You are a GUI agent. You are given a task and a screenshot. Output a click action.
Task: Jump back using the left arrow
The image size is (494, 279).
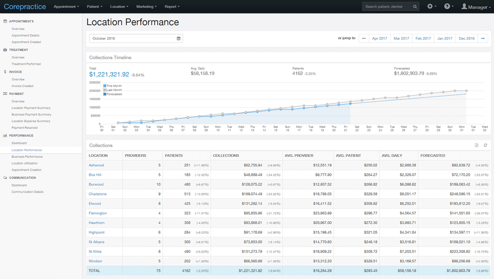(x=364, y=38)
